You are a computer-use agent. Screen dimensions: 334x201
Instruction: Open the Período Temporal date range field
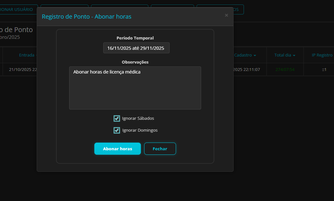136,48
